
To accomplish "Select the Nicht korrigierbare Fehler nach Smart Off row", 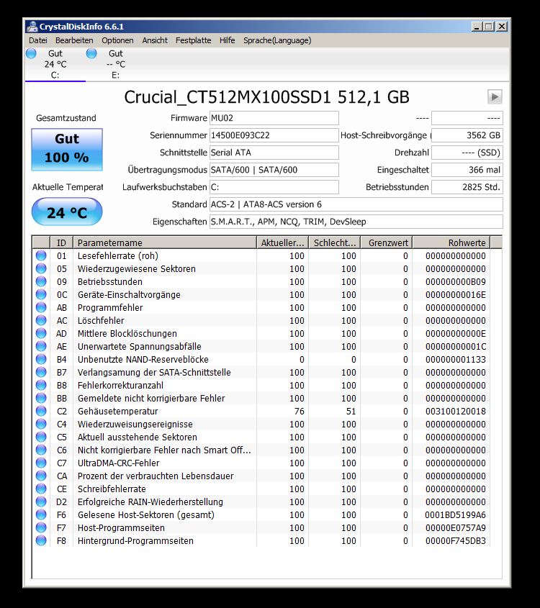I will (x=261, y=450).
